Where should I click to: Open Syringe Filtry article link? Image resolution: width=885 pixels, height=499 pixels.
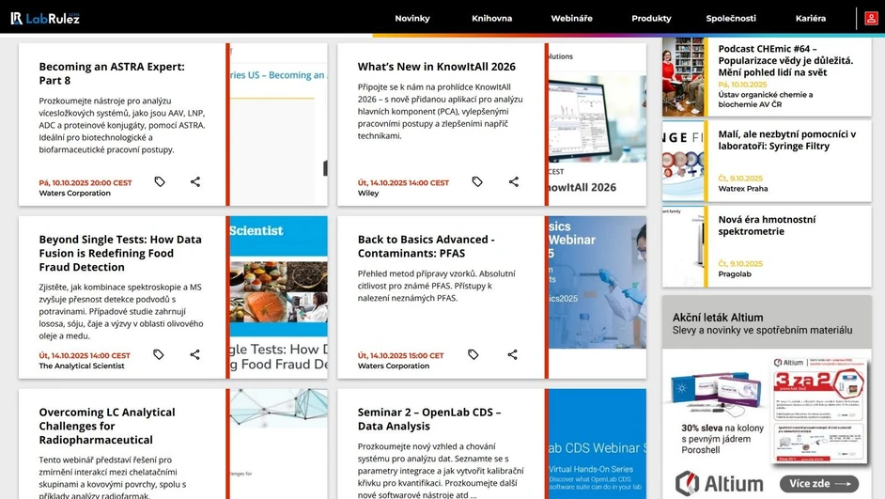click(x=786, y=140)
